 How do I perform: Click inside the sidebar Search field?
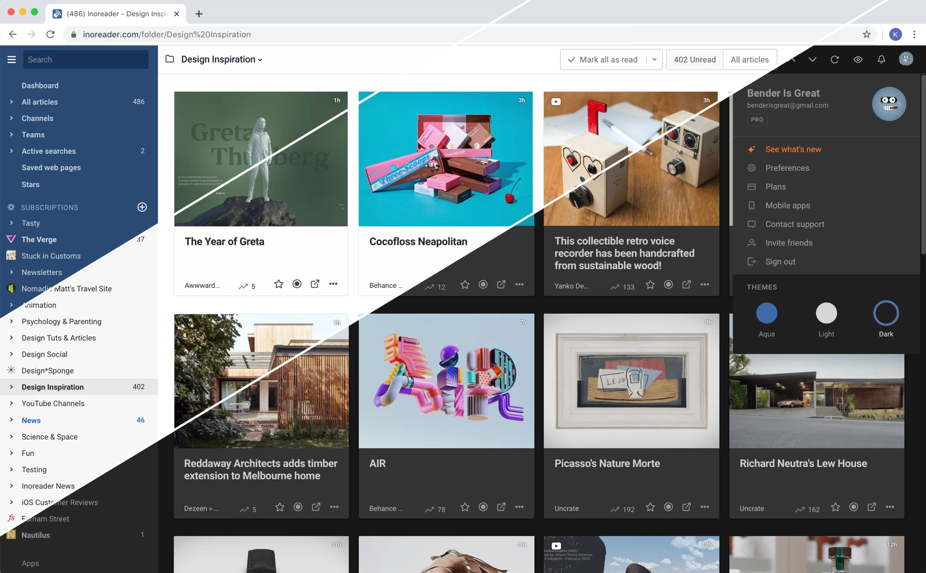(86, 59)
